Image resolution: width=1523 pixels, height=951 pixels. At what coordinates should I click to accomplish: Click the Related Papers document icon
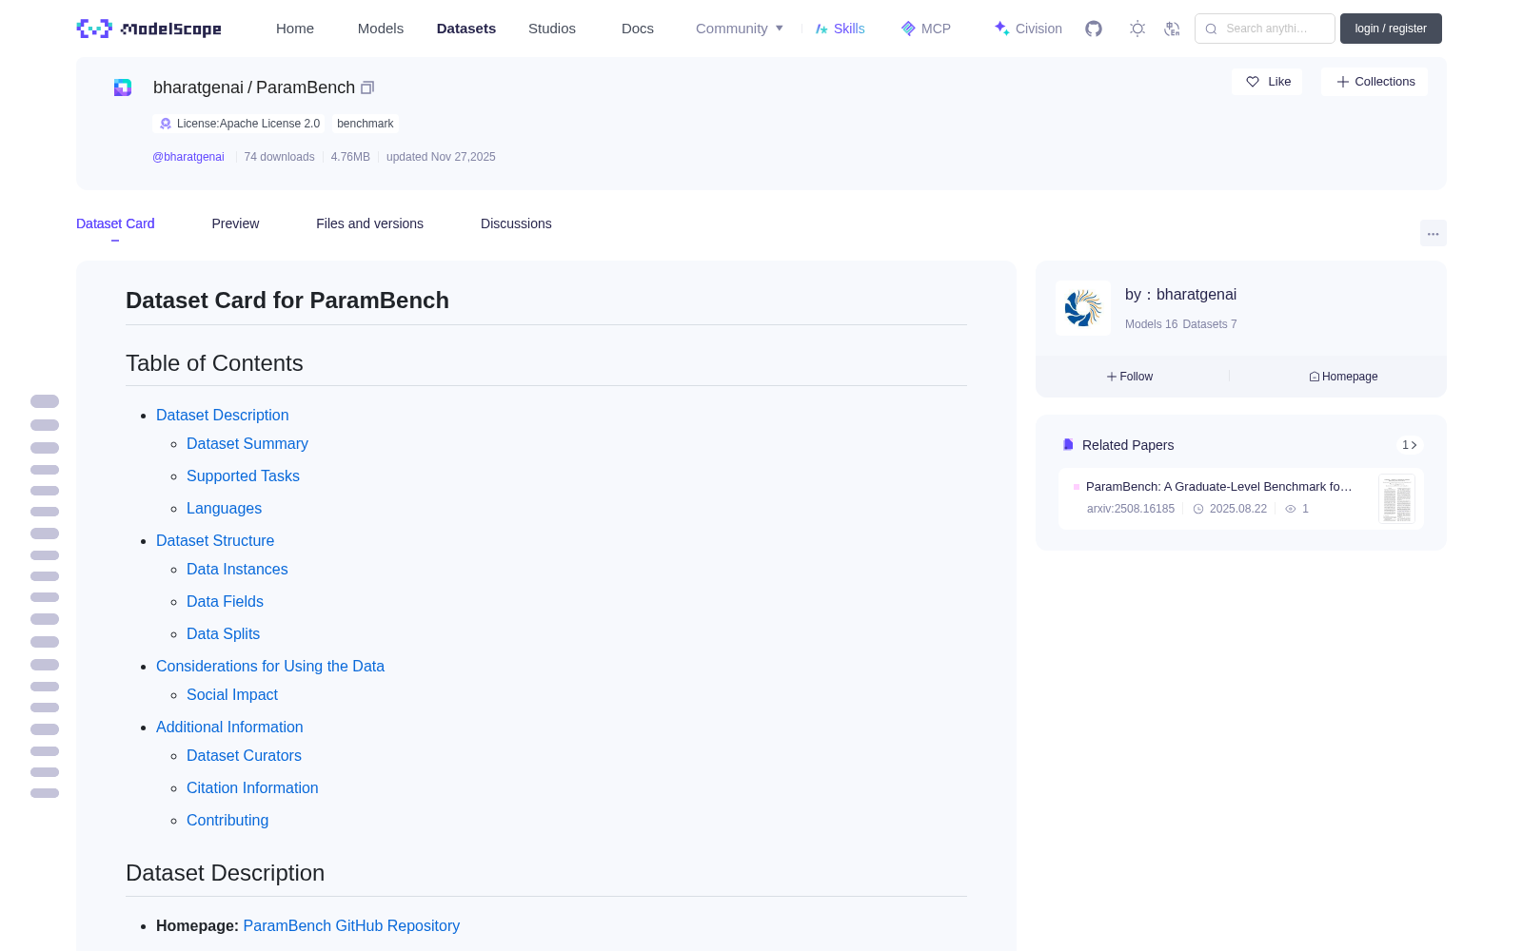pyautogui.click(x=1068, y=445)
